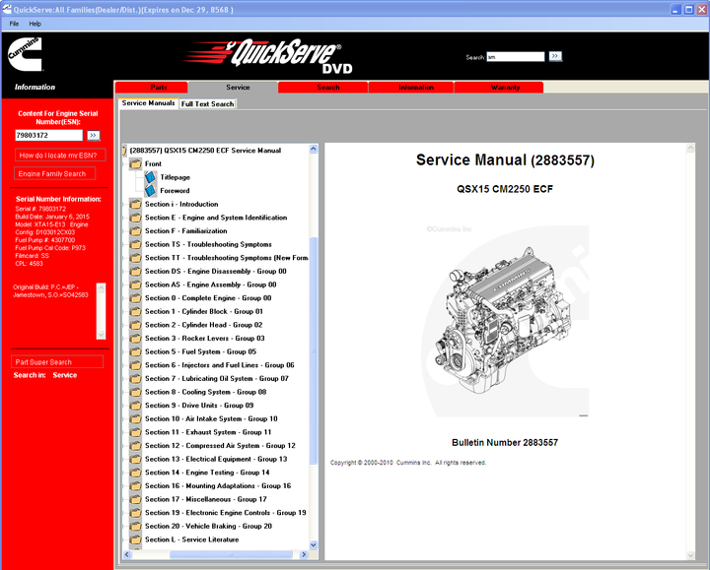Click Original Build box scroll down arrow
Viewport: 710px width, 570px height.
click(101, 335)
